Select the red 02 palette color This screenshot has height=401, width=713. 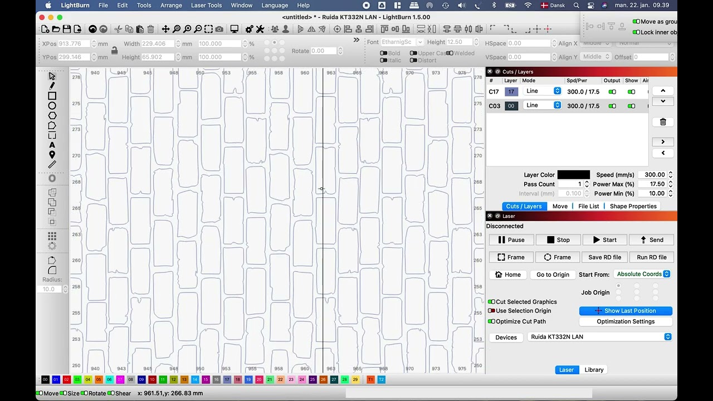(67, 380)
